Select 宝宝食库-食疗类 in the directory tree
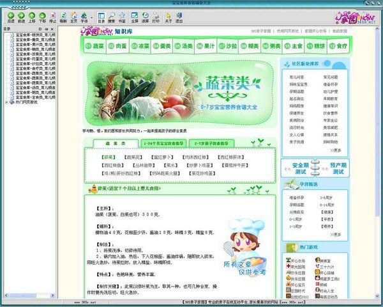Viewport: 383px width, 307px height. [x=35, y=68]
